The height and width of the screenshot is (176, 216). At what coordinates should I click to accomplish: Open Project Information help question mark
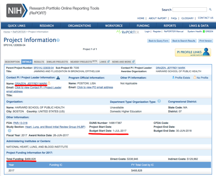58,40
